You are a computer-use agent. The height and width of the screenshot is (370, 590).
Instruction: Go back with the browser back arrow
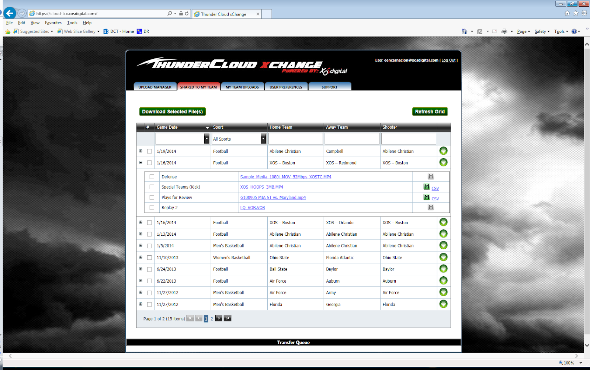click(10, 13)
